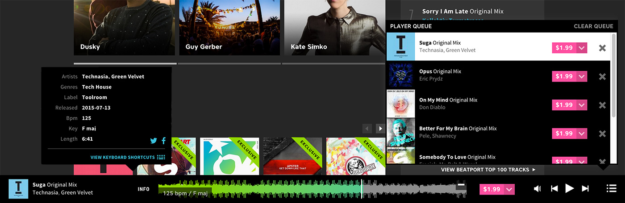Image resolution: width=625 pixels, height=203 pixels.
Task: Open Sorry I Am Late Original Mix
Action: click(x=463, y=12)
